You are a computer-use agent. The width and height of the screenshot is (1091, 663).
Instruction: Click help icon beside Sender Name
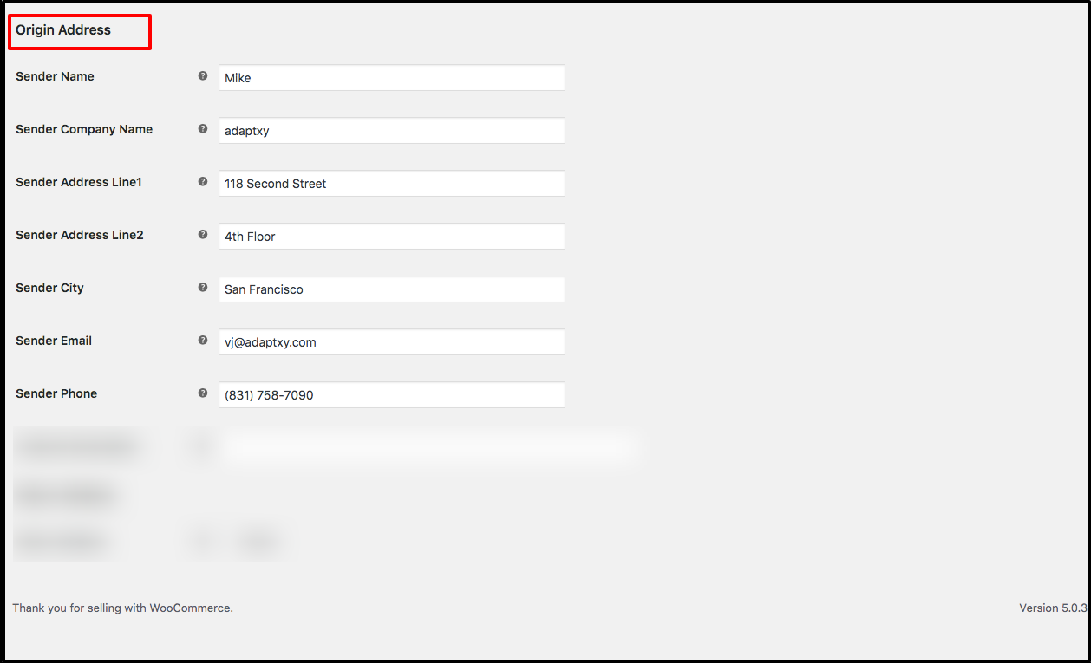(x=203, y=76)
